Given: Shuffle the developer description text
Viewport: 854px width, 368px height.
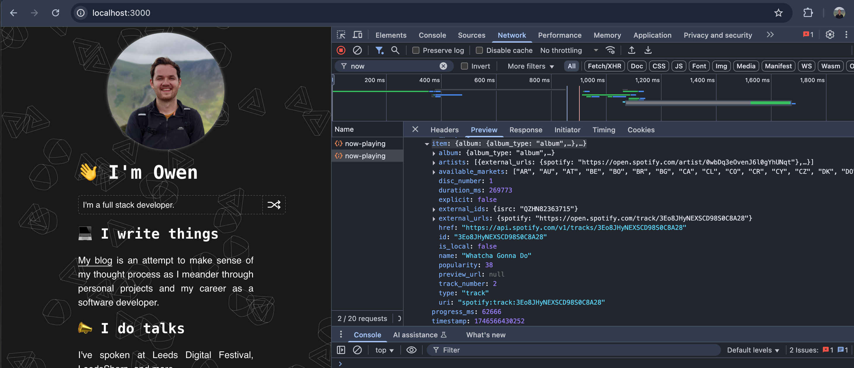Looking at the screenshot, I should [274, 205].
